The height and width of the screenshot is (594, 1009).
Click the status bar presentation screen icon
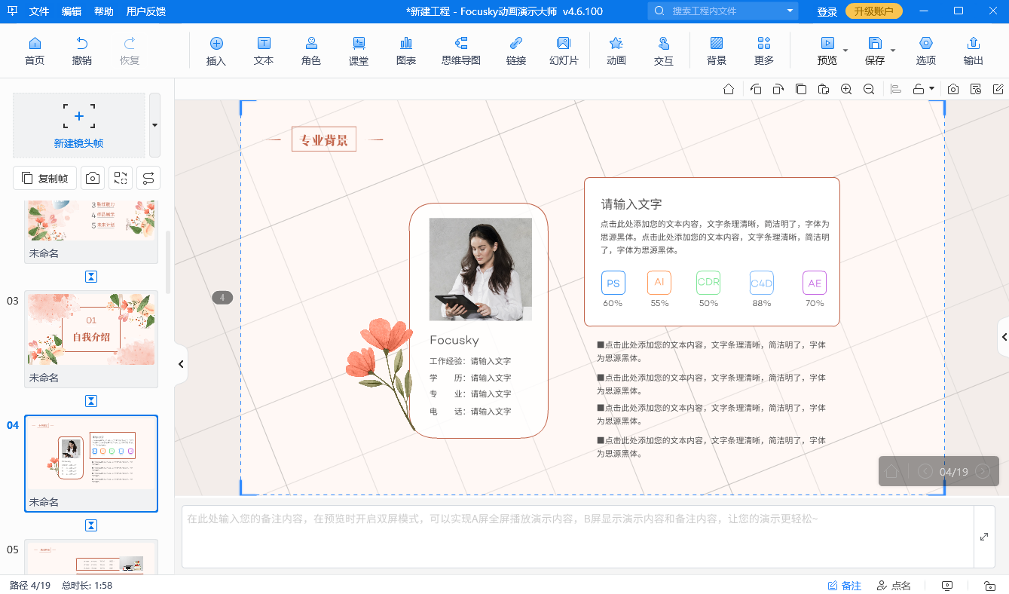pos(947,586)
